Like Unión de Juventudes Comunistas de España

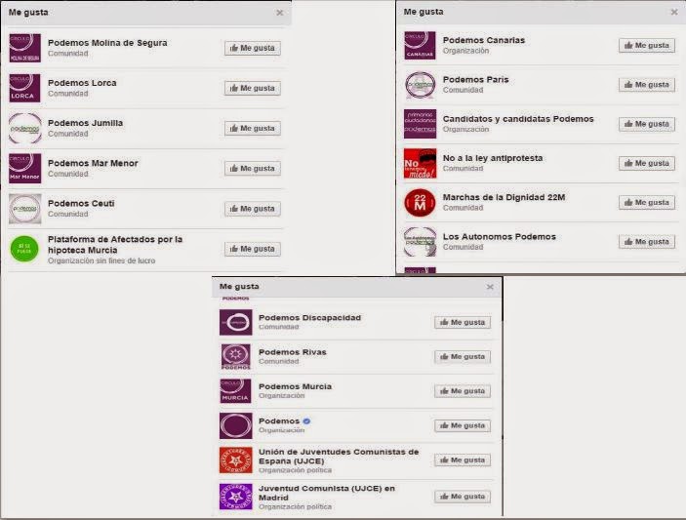point(463,460)
